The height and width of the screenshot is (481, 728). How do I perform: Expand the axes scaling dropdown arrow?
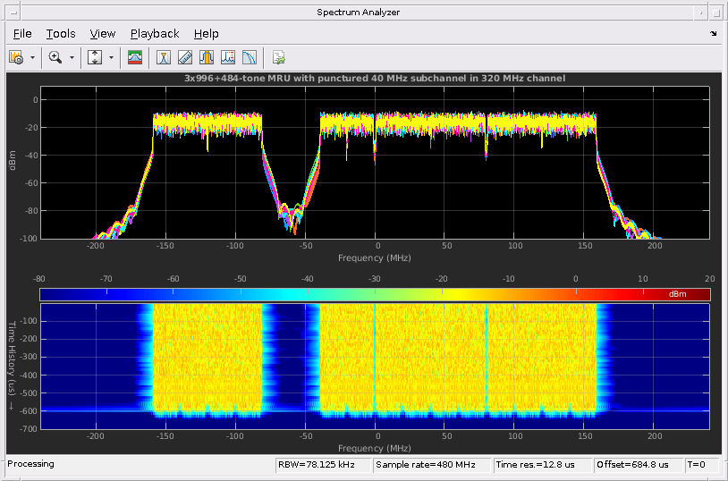[x=111, y=57]
